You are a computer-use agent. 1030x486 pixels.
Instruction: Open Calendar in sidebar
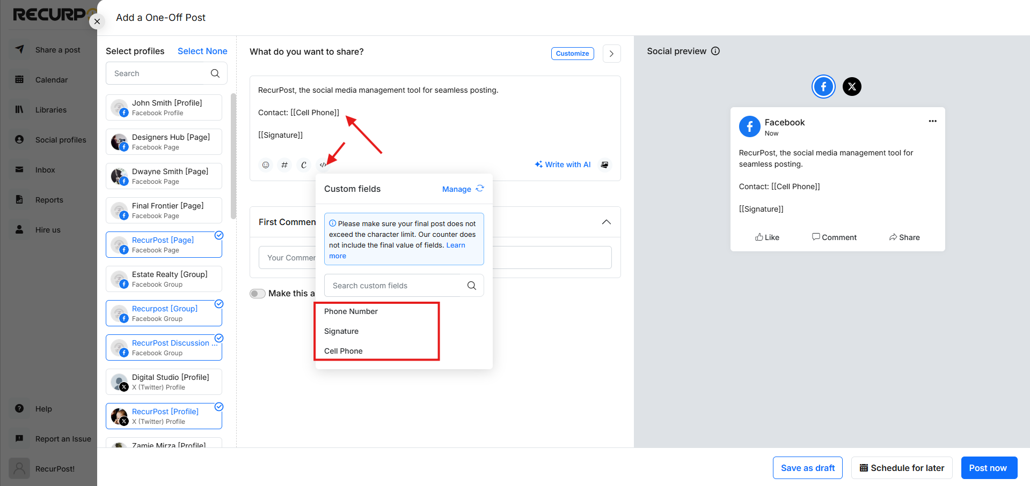(x=48, y=80)
